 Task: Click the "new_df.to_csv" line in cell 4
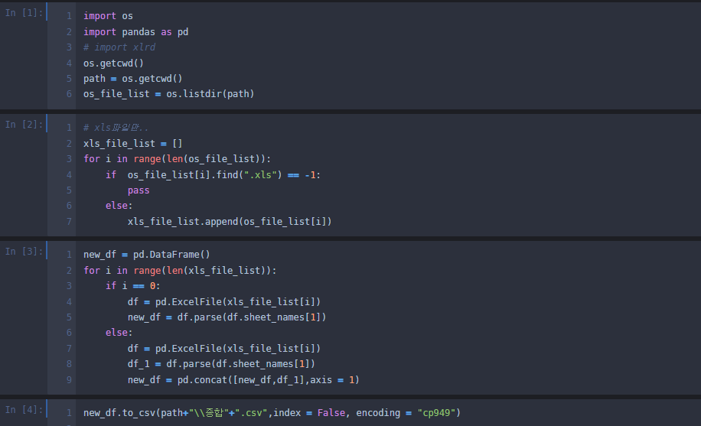tap(272, 413)
